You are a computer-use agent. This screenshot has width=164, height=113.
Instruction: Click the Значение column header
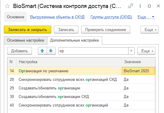point(138,62)
